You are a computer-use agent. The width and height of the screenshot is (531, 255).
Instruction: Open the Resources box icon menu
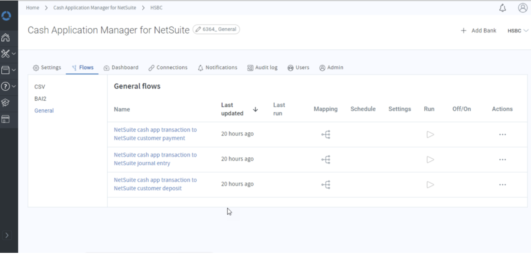coord(9,70)
